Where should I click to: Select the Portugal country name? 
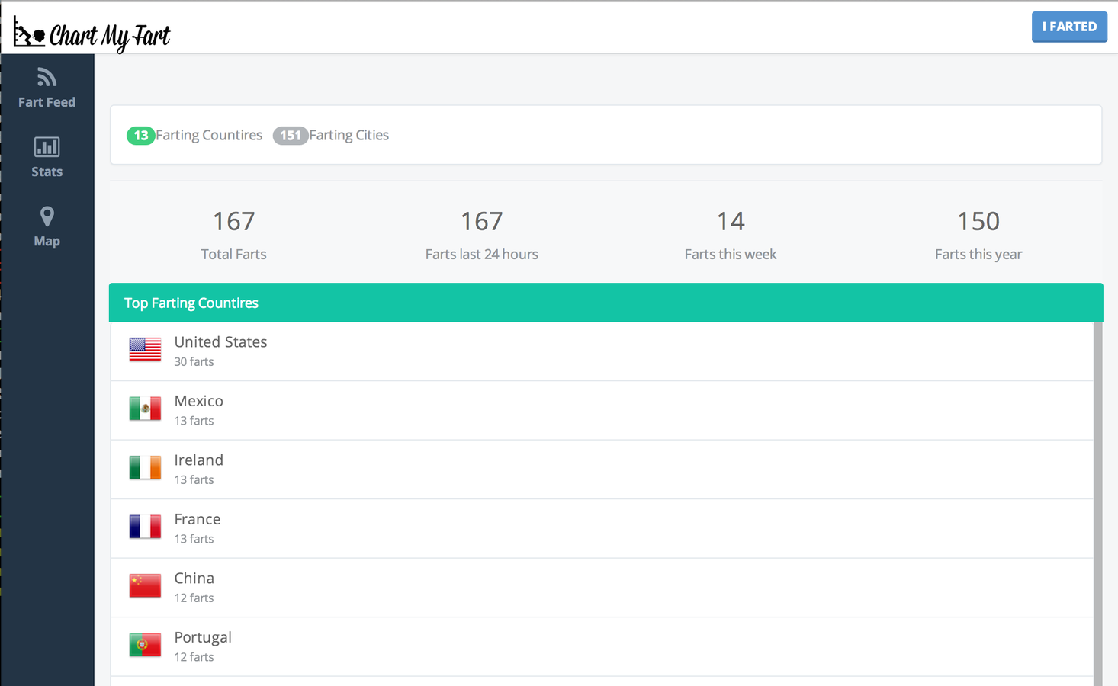203,637
